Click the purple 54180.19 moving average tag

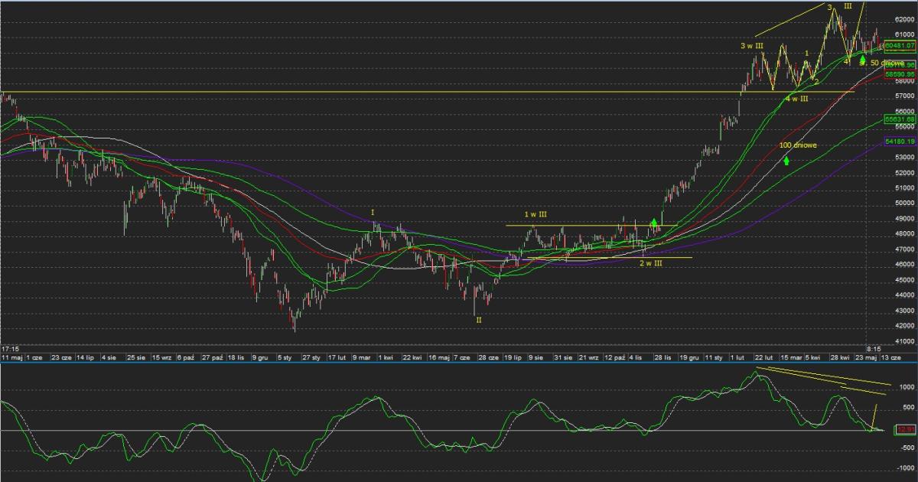(900, 142)
